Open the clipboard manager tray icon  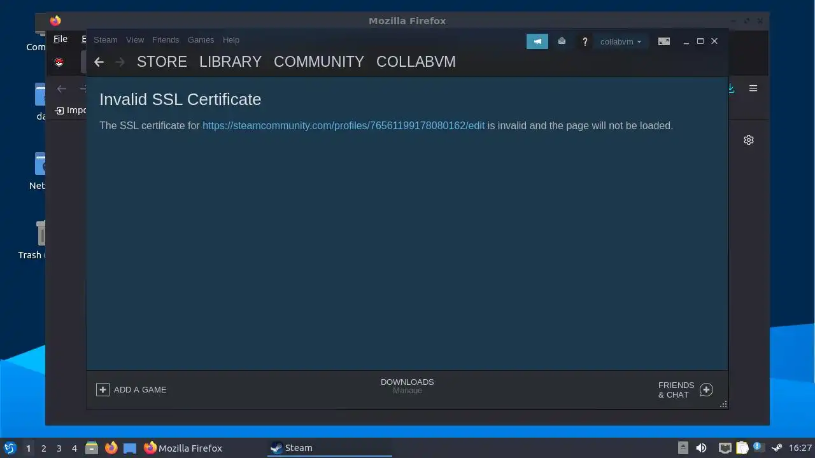tap(742, 448)
